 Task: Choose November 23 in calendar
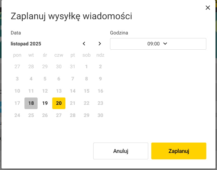click(x=100, y=103)
